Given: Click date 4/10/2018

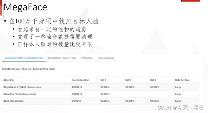Looking at the screenshot, I should pyautogui.click(x=77, y=87).
